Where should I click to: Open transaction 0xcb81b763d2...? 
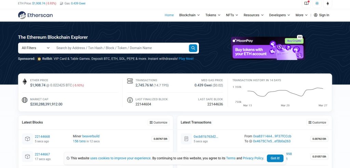click(x=206, y=137)
